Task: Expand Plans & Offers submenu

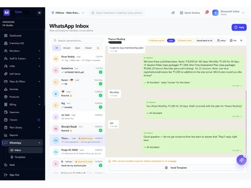Action: pyautogui.click(x=39, y=82)
